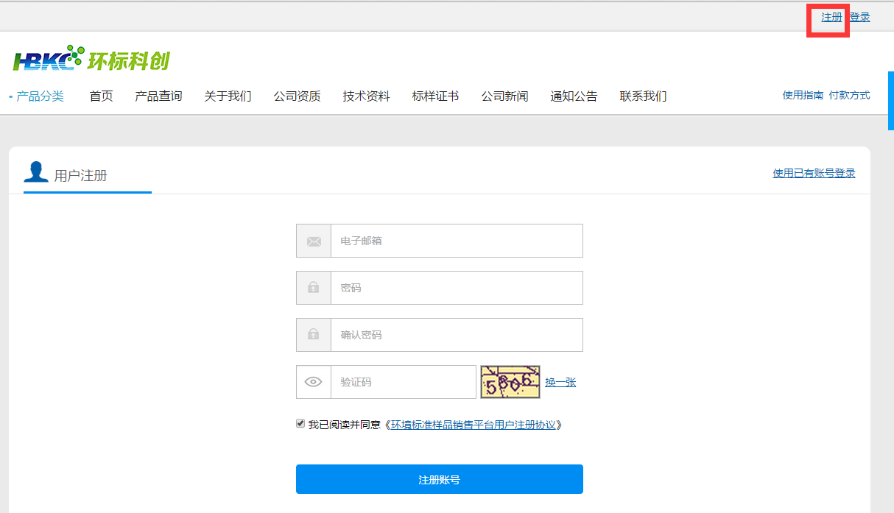Screen dimensions: 894x513
Task: Click the user avatar icon near 用户注册
Action: 35,172
